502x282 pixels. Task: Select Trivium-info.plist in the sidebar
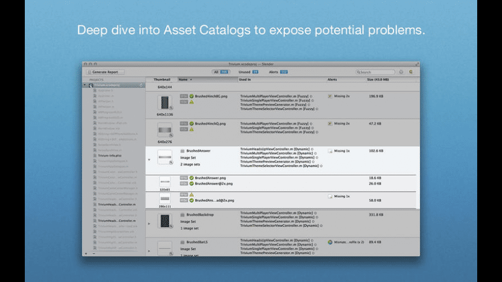point(110,155)
